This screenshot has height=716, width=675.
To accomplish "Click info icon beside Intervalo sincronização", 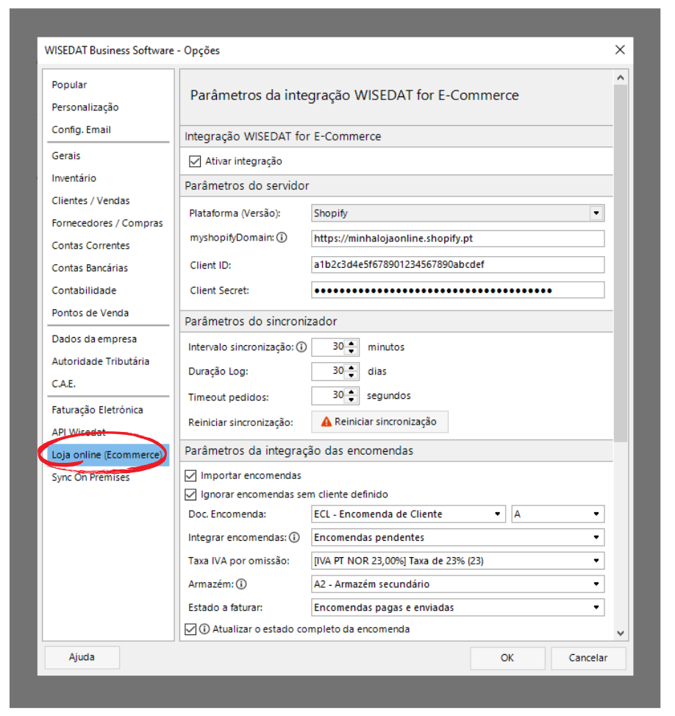I will pos(301,347).
